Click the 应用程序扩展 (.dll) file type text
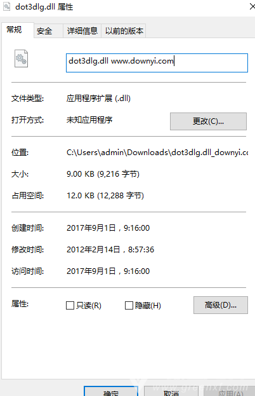Screen dimensions: 255x396 (x=98, y=99)
